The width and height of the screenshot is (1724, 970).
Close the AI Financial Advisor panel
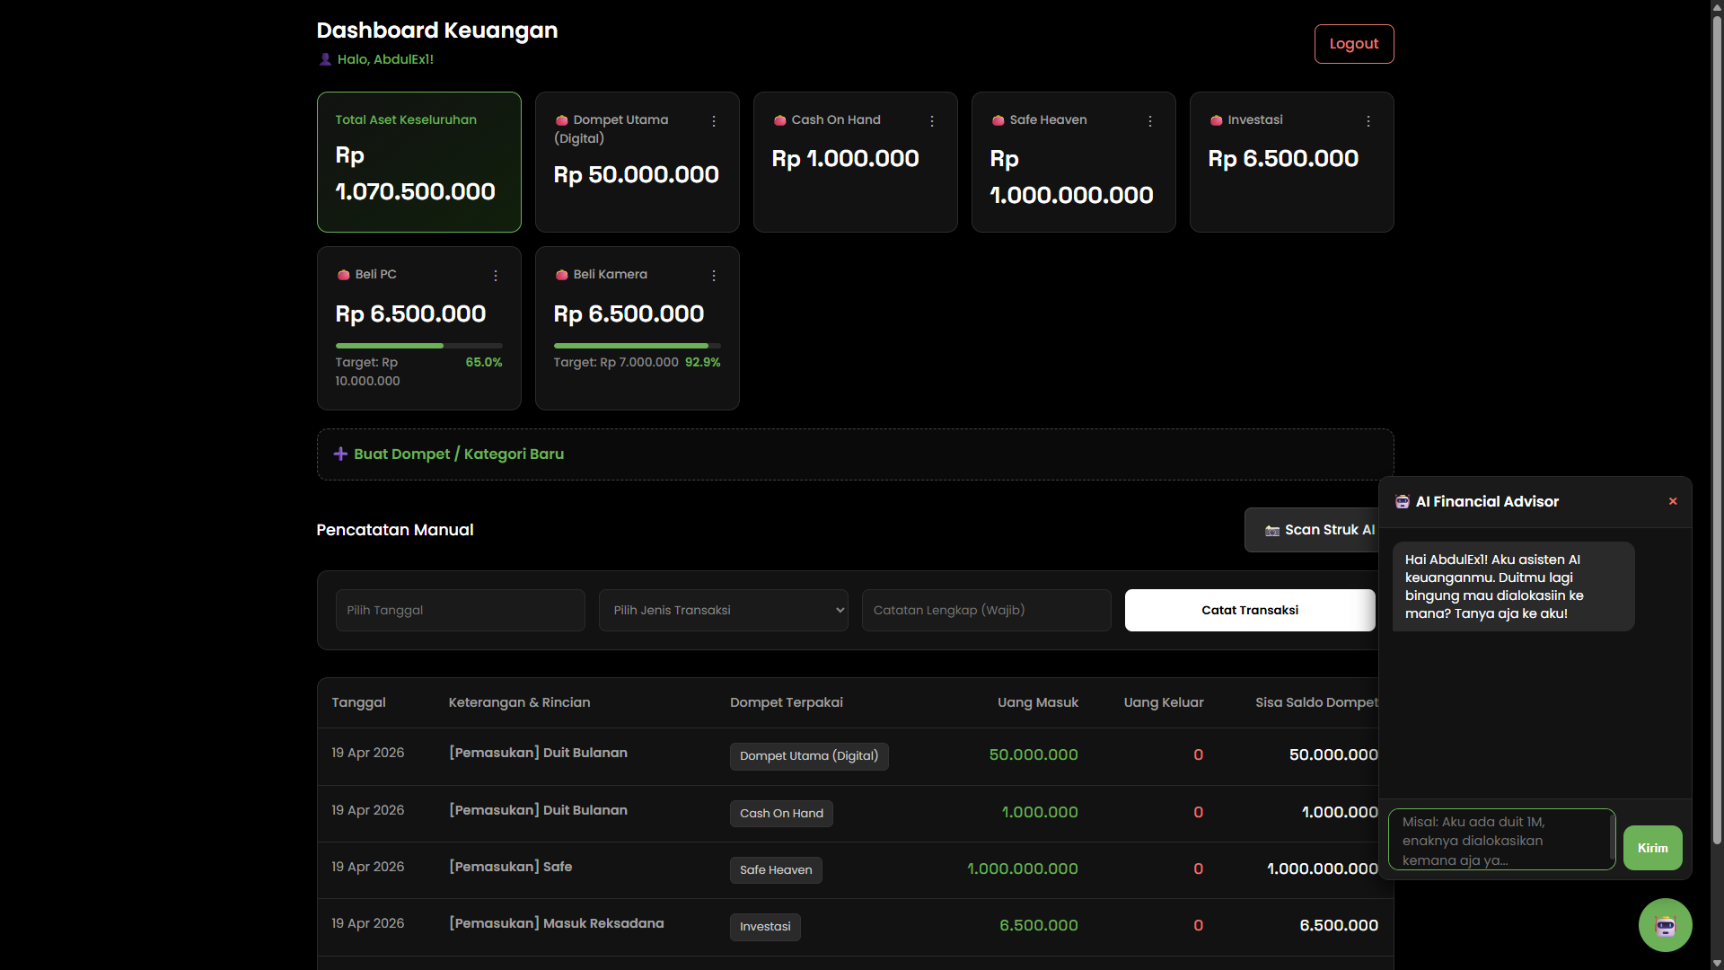coord(1673,501)
